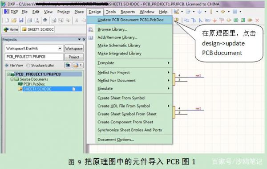Select the Place Port icon
The width and height of the screenshot is (267, 169).
point(250,21)
